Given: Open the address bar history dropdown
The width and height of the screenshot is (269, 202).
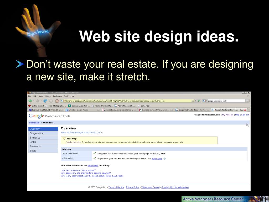Looking at the screenshot, I should tap(195, 101).
